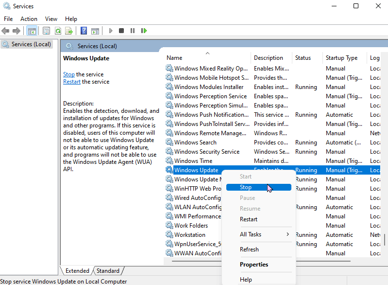This screenshot has width=388, height=285.
Task: Select Services (Local) in the tree pane
Action: [x=27, y=44]
